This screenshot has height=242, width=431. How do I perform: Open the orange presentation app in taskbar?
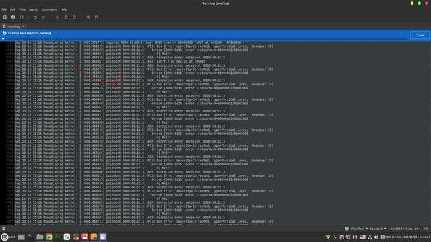(94, 237)
